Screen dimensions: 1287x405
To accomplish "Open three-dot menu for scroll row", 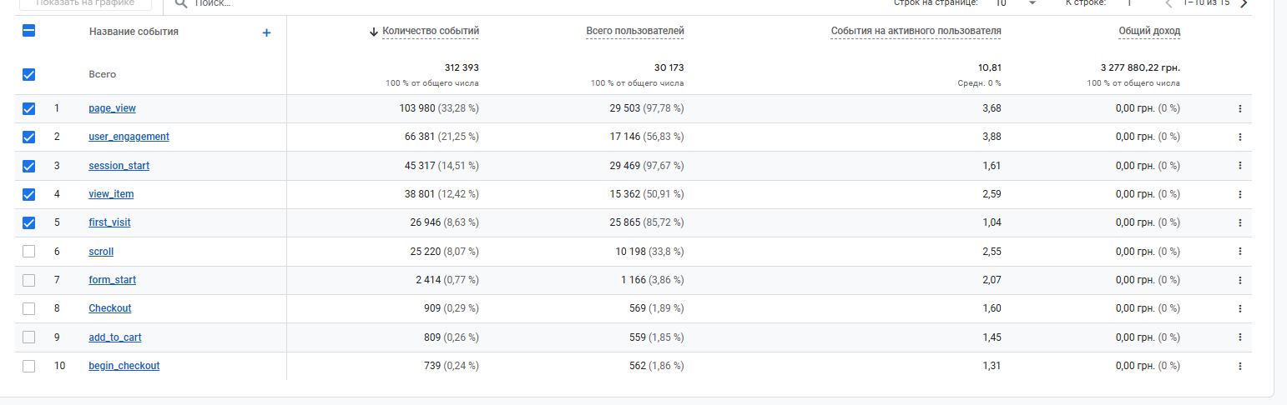I will pos(1239,252).
